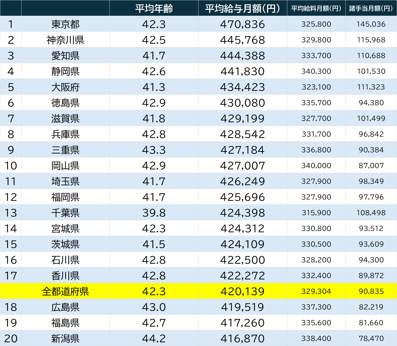Click the 新潟県 average age 44.2

click(x=154, y=338)
